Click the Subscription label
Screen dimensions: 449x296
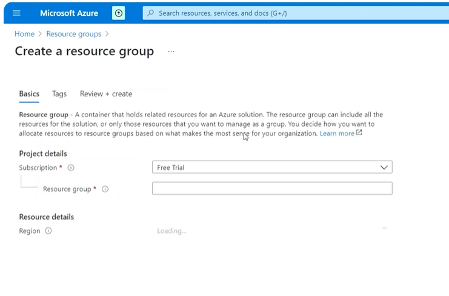click(x=38, y=167)
